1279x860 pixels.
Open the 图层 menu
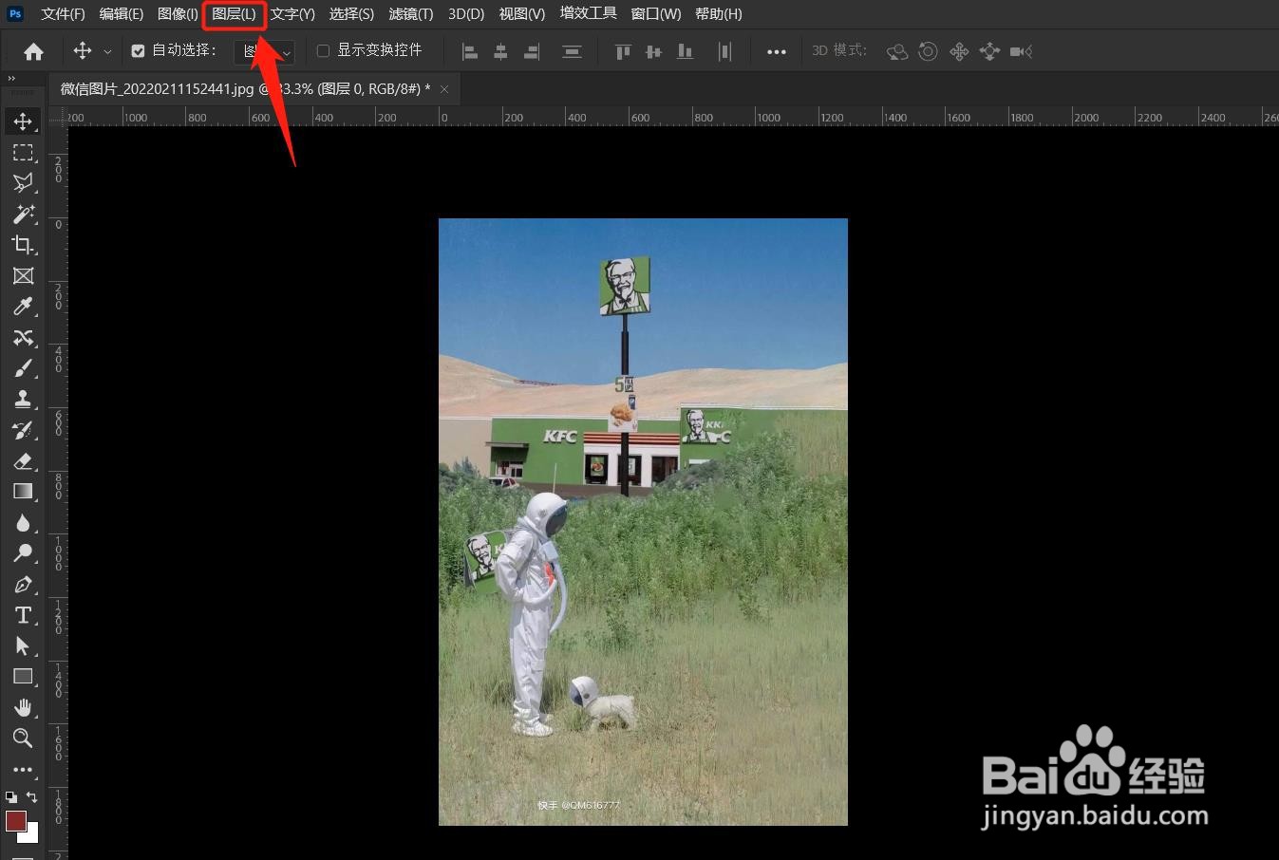(x=234, y=13)
